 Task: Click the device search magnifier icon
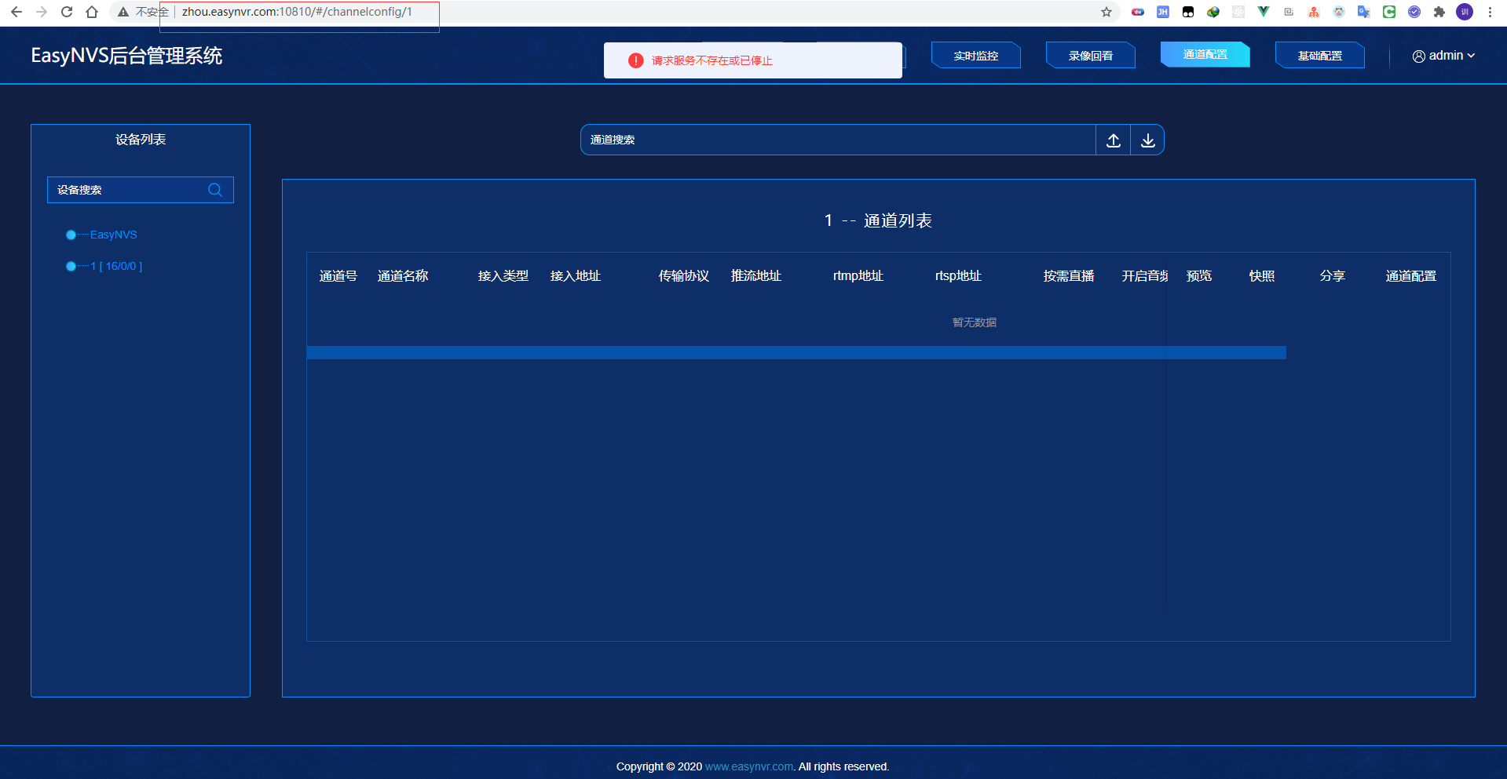215,190
